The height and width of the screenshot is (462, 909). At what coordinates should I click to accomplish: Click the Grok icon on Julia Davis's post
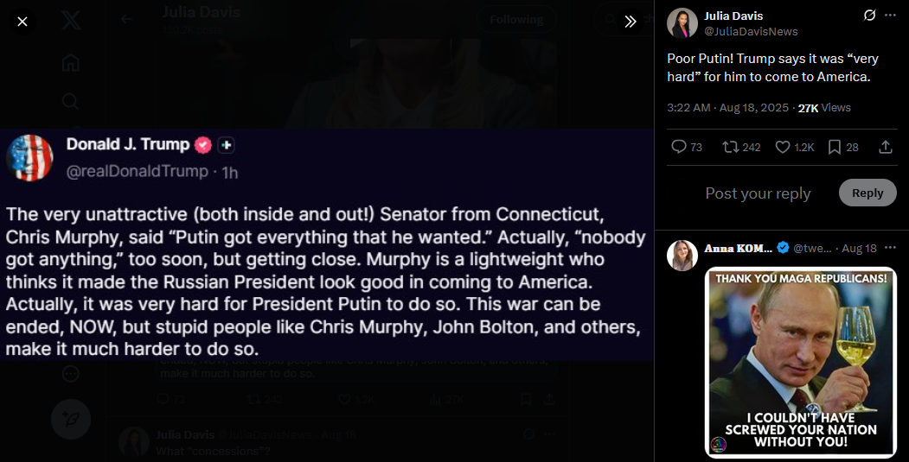click(x=870, y=16)
